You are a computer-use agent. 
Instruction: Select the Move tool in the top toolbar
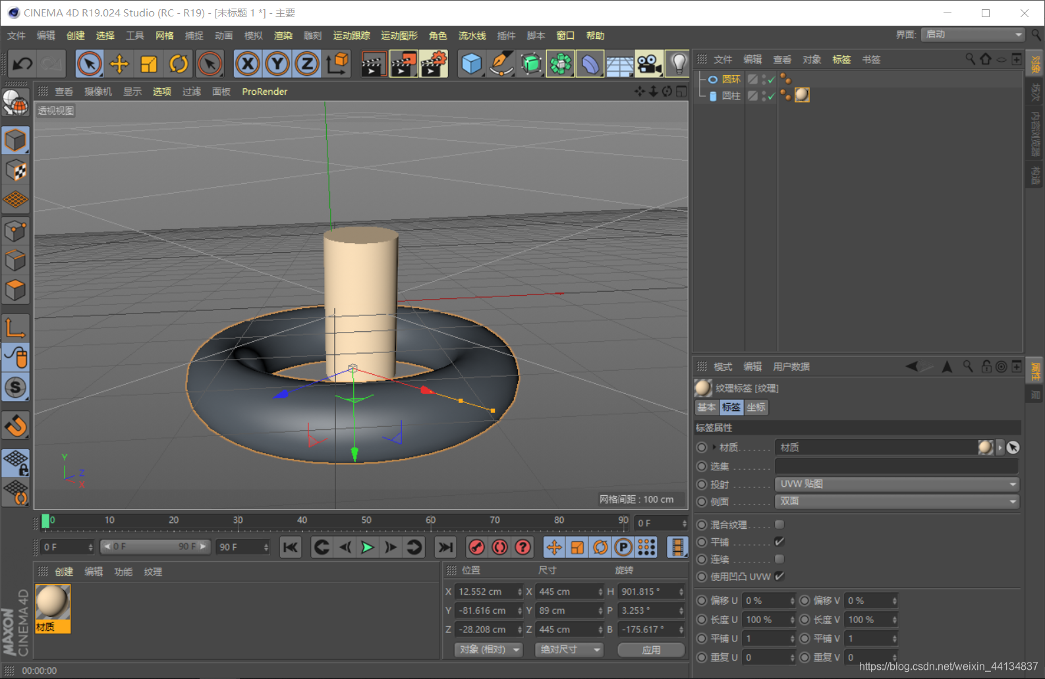(119, 64)
